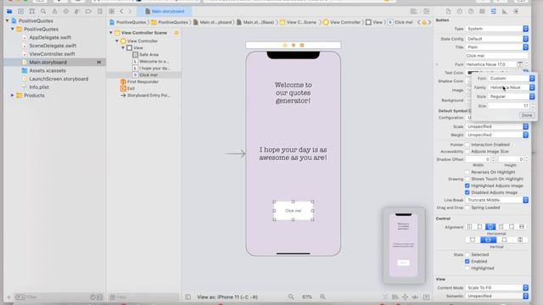The height and width of the screenshot is (305, 543).
Task: Select the Main.storyboard editor tab
Action: [165, 11]
